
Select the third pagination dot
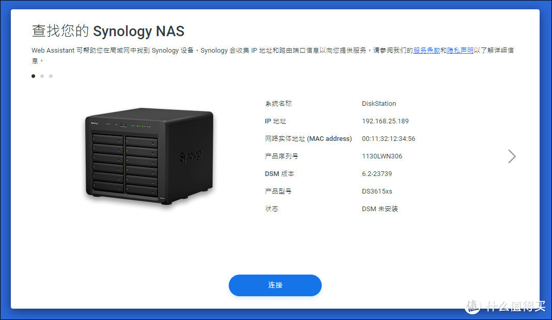pos(51,76)
